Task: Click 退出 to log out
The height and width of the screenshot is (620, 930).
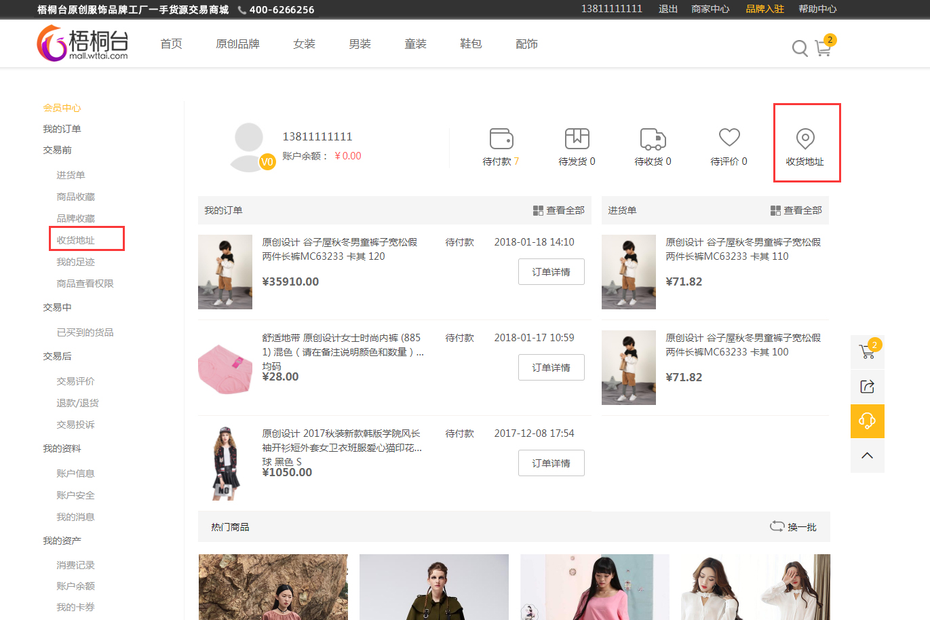Action: pos(667,9)
